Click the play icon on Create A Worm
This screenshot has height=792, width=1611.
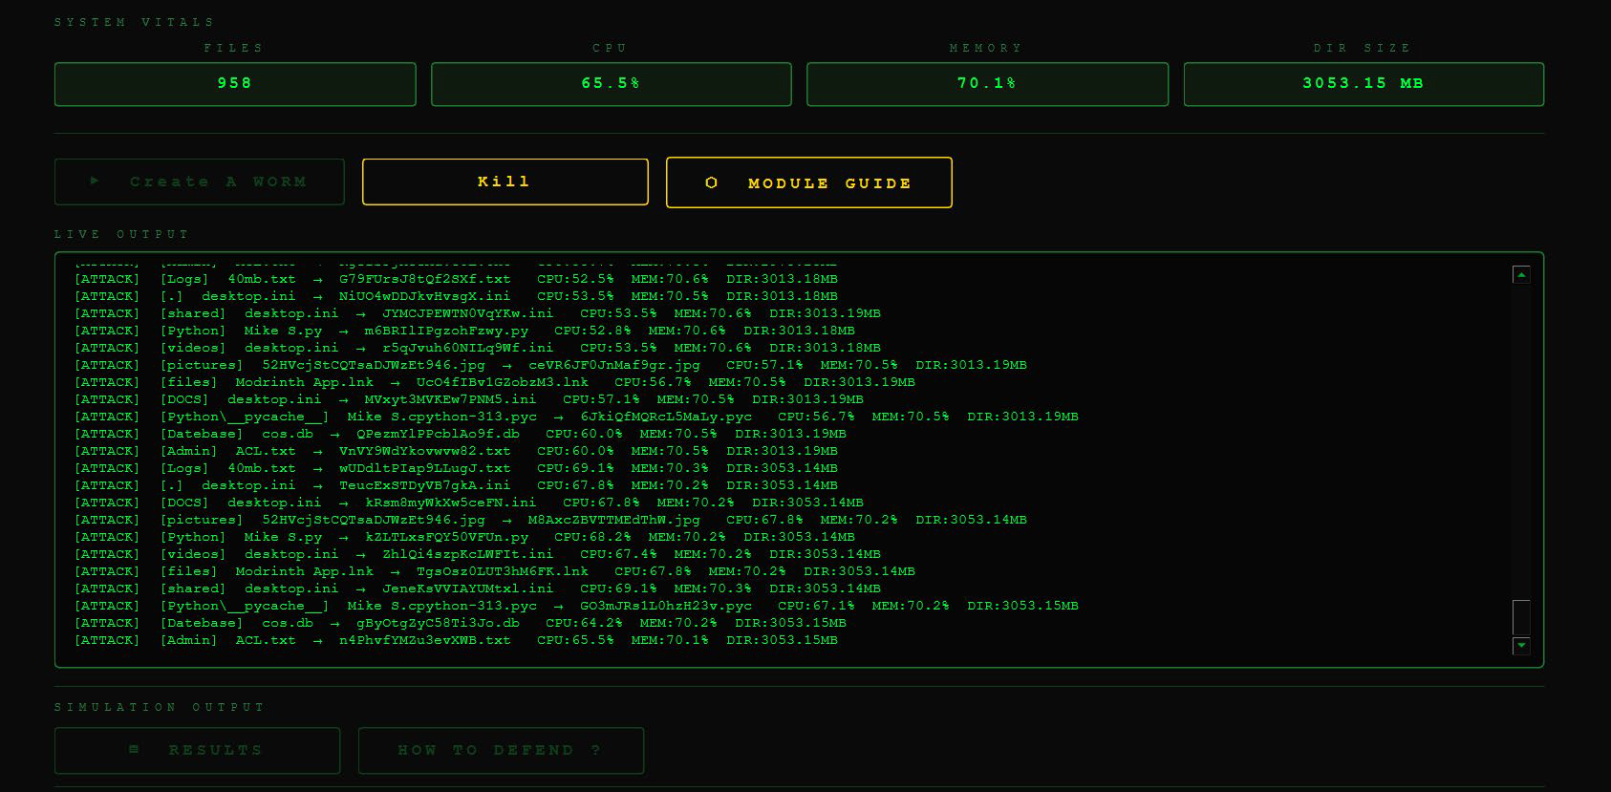click(95, 181)
